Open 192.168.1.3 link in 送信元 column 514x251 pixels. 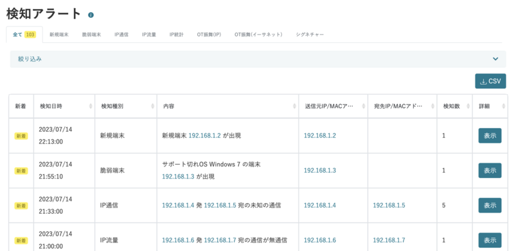(x=320, y=170)
